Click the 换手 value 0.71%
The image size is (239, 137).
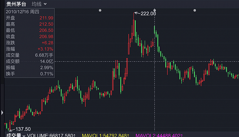47,74
